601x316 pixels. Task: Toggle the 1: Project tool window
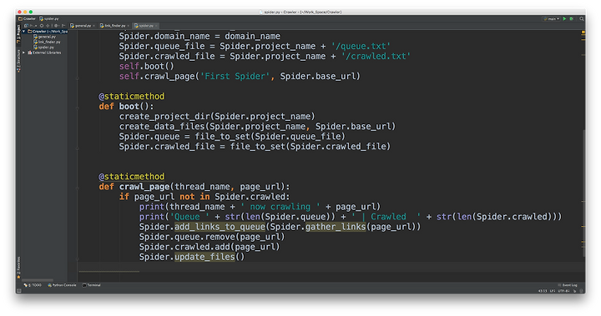18,34
